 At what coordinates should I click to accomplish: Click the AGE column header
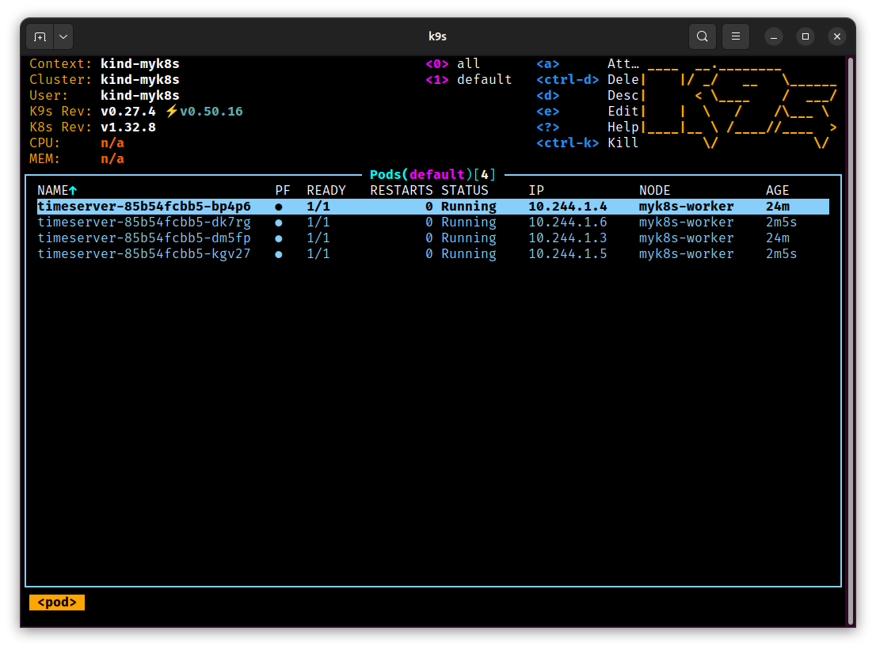coord(777,191)
